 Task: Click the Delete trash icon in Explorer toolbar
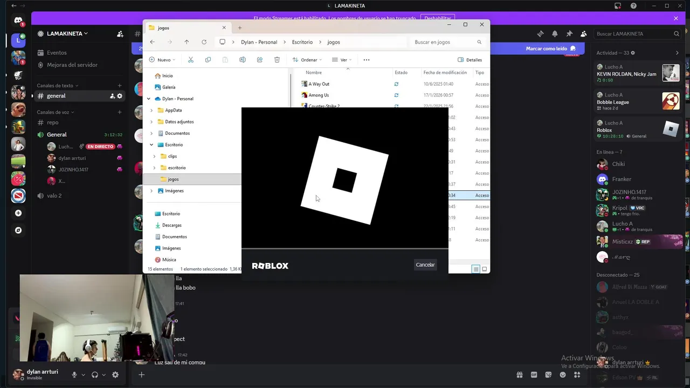coord(277,60)
